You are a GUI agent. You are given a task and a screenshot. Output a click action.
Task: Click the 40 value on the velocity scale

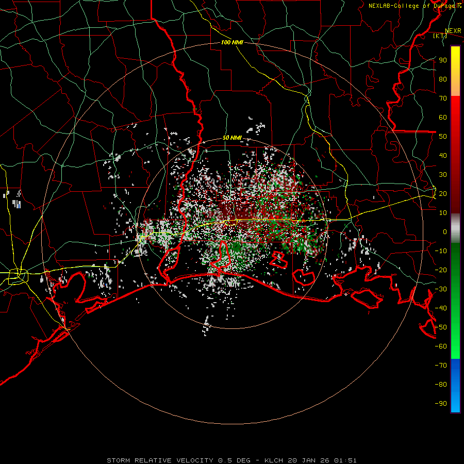pyautogui.click(x=443, y=156)
